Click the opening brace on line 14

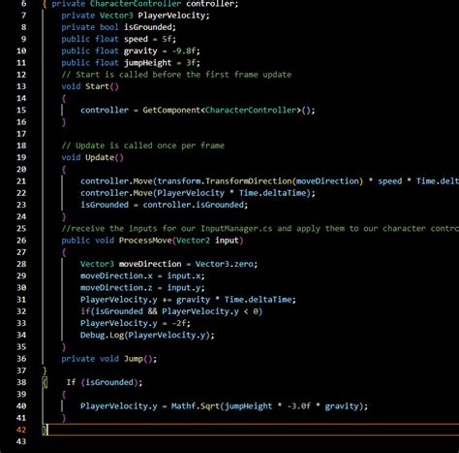point(64,98)
